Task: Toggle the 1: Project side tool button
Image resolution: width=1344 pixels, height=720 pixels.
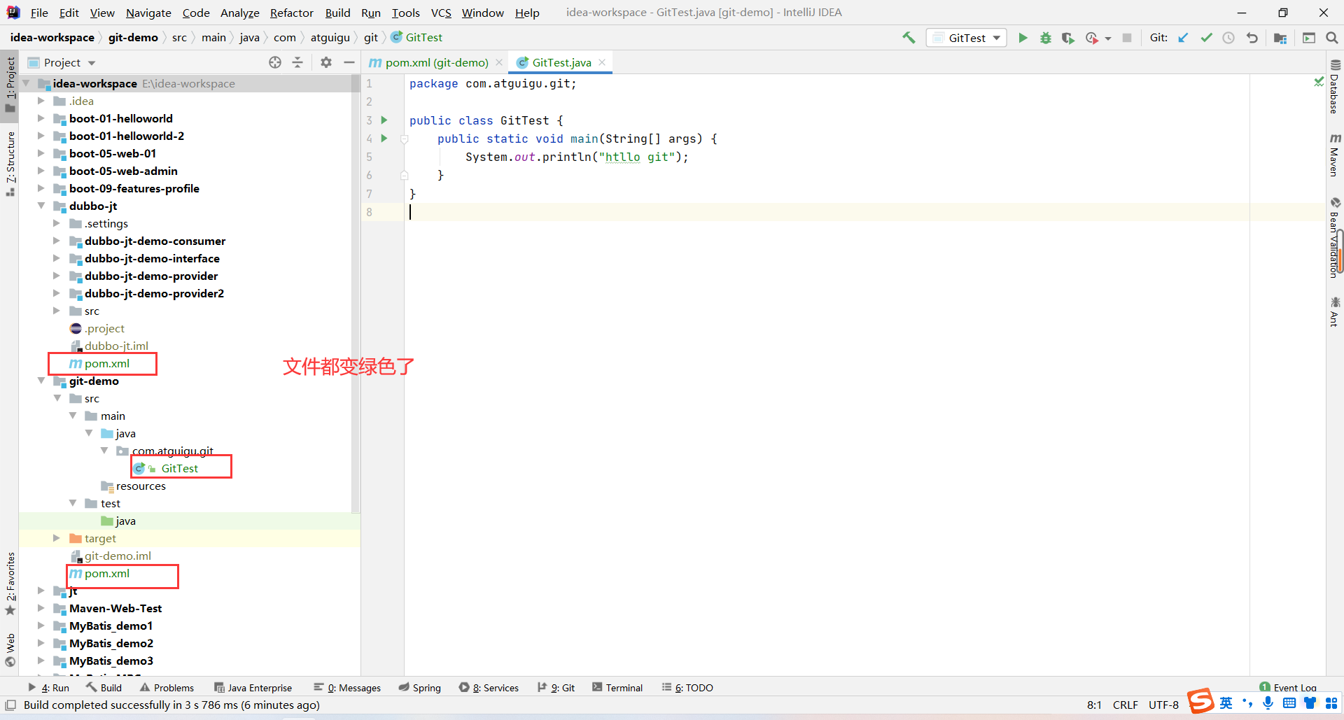Action: click(10, 84)
